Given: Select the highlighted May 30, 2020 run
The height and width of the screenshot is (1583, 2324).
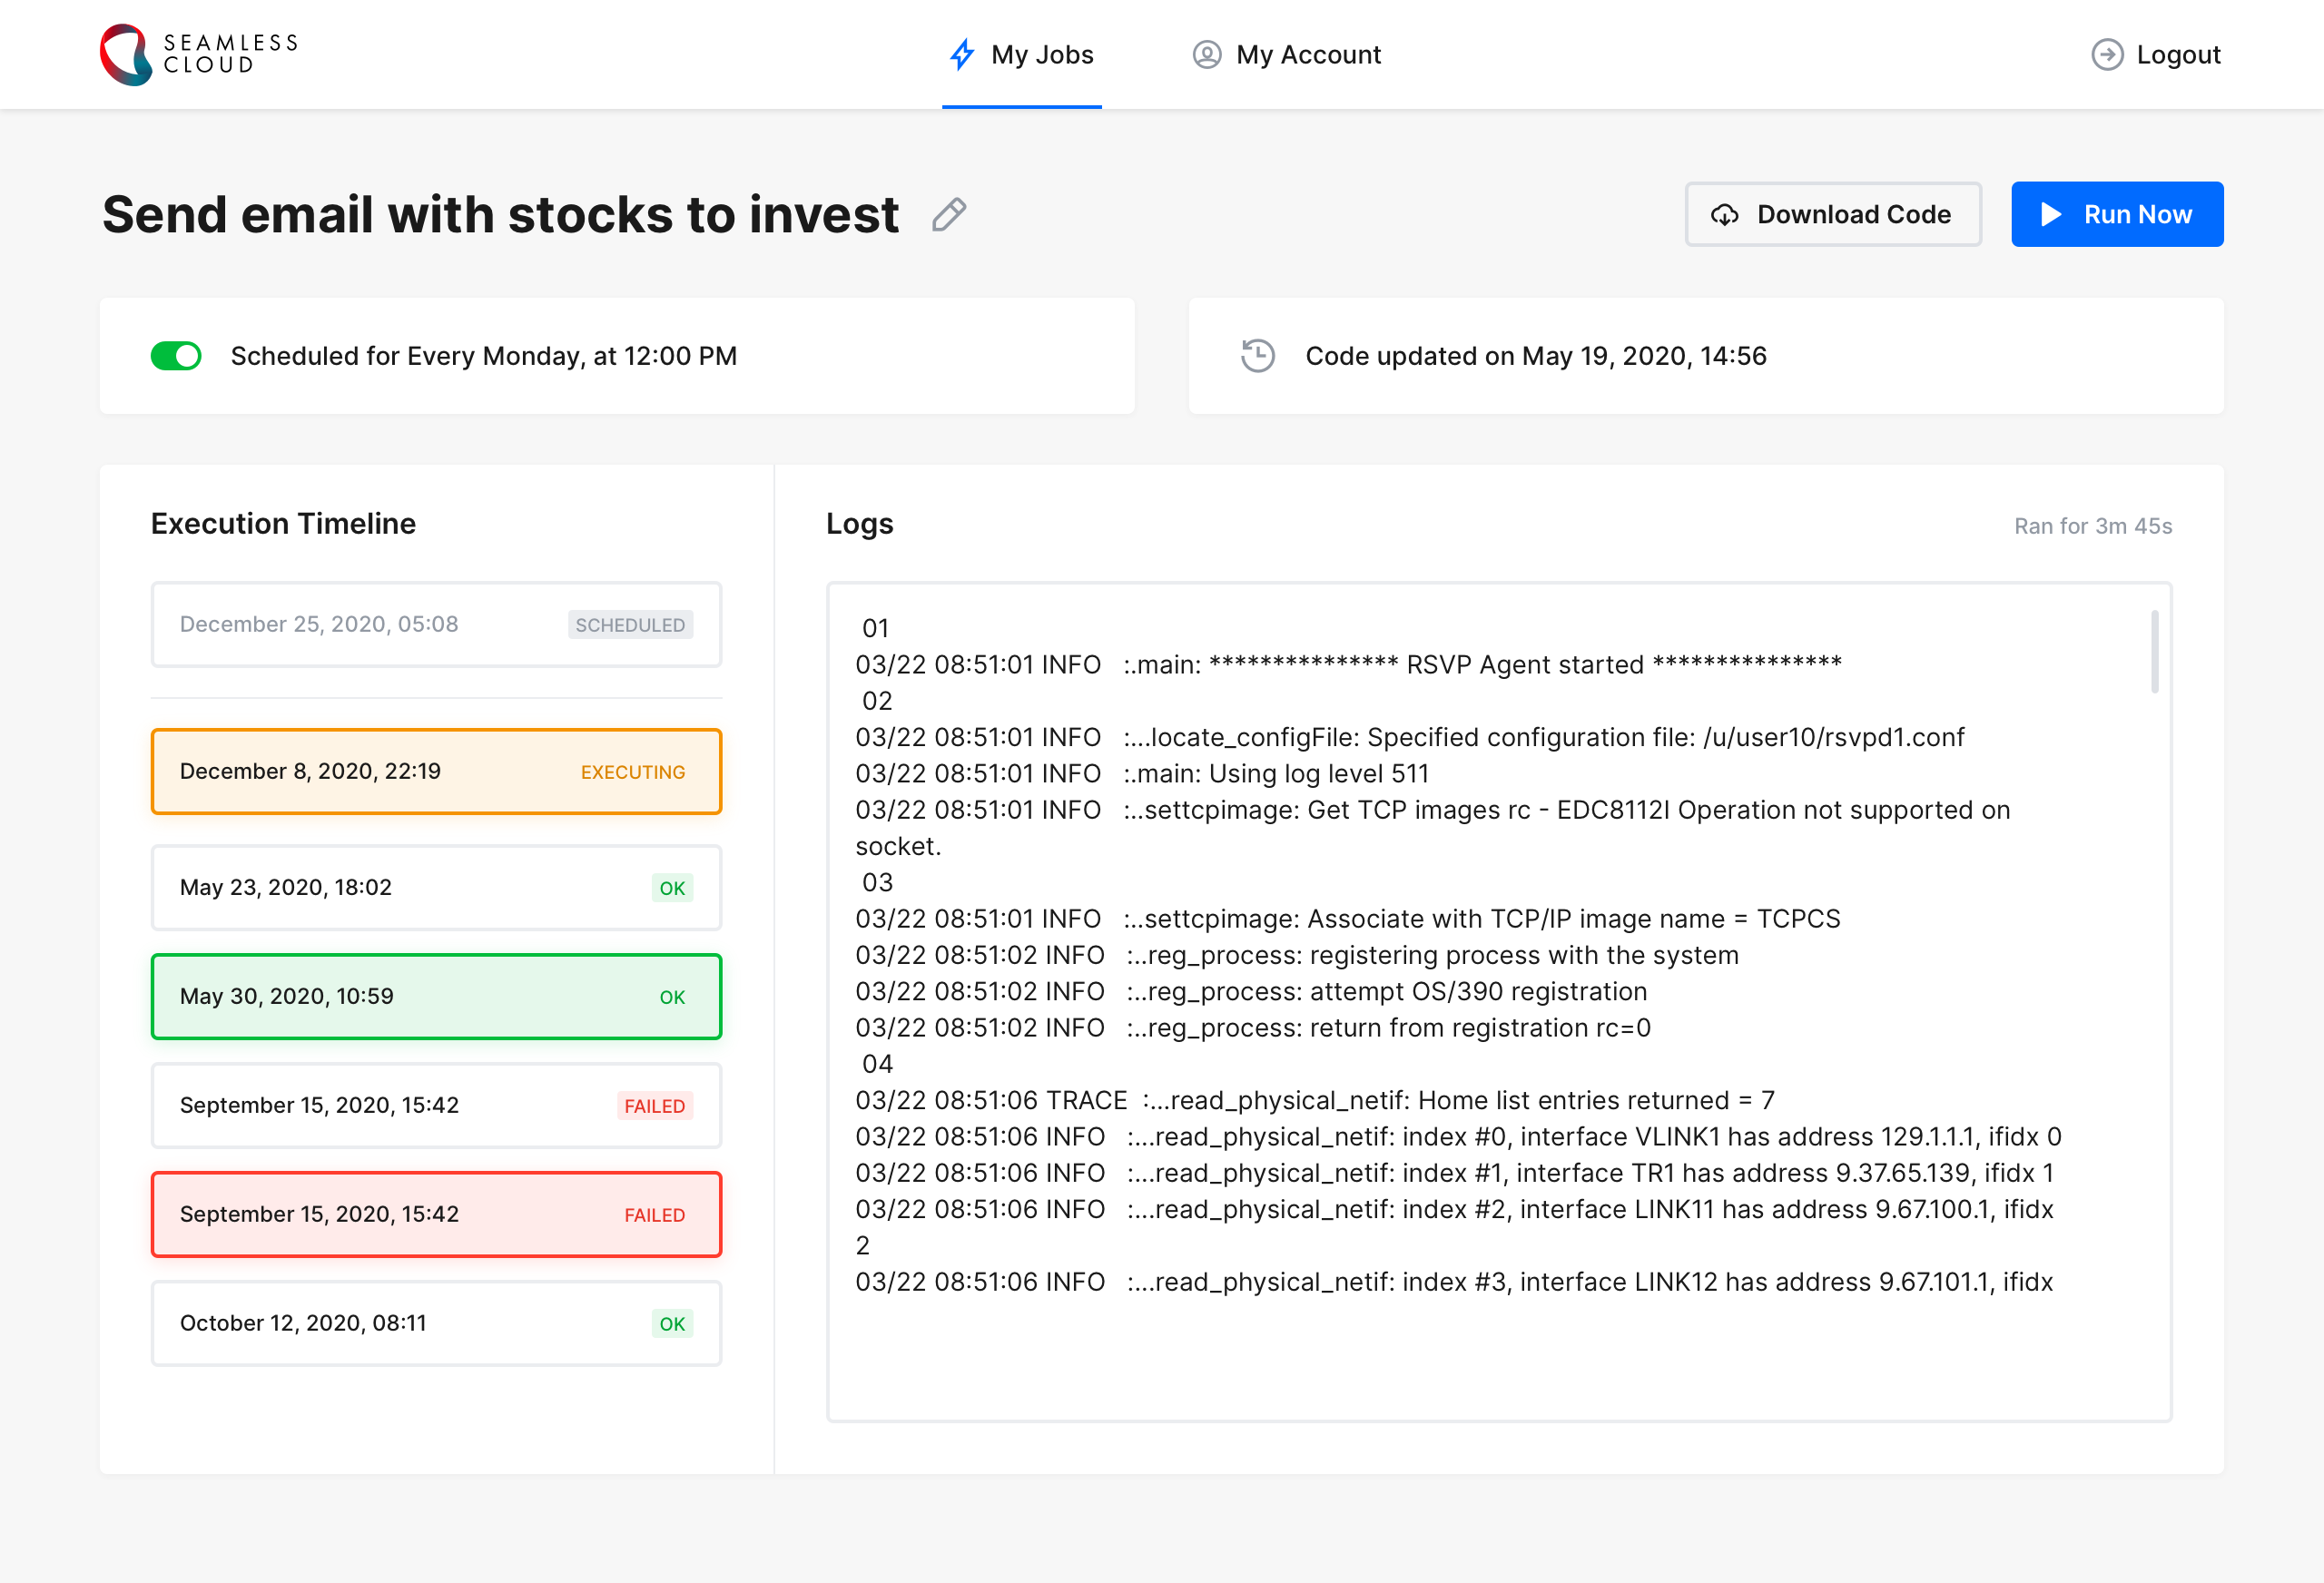Looking at the screenshot, I should 436,996.
